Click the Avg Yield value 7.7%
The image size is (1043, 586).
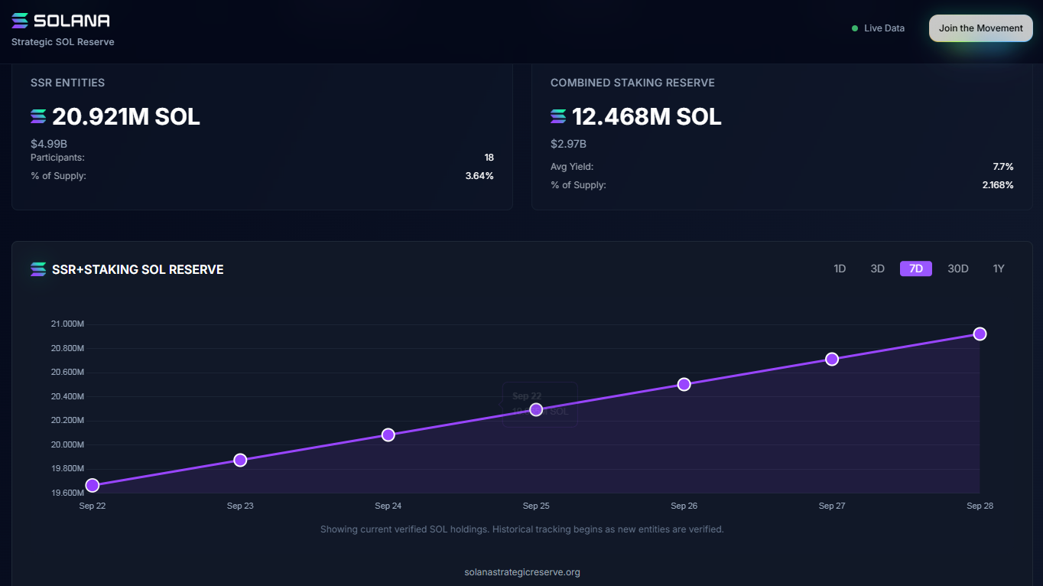click(x=1003, y=167)
